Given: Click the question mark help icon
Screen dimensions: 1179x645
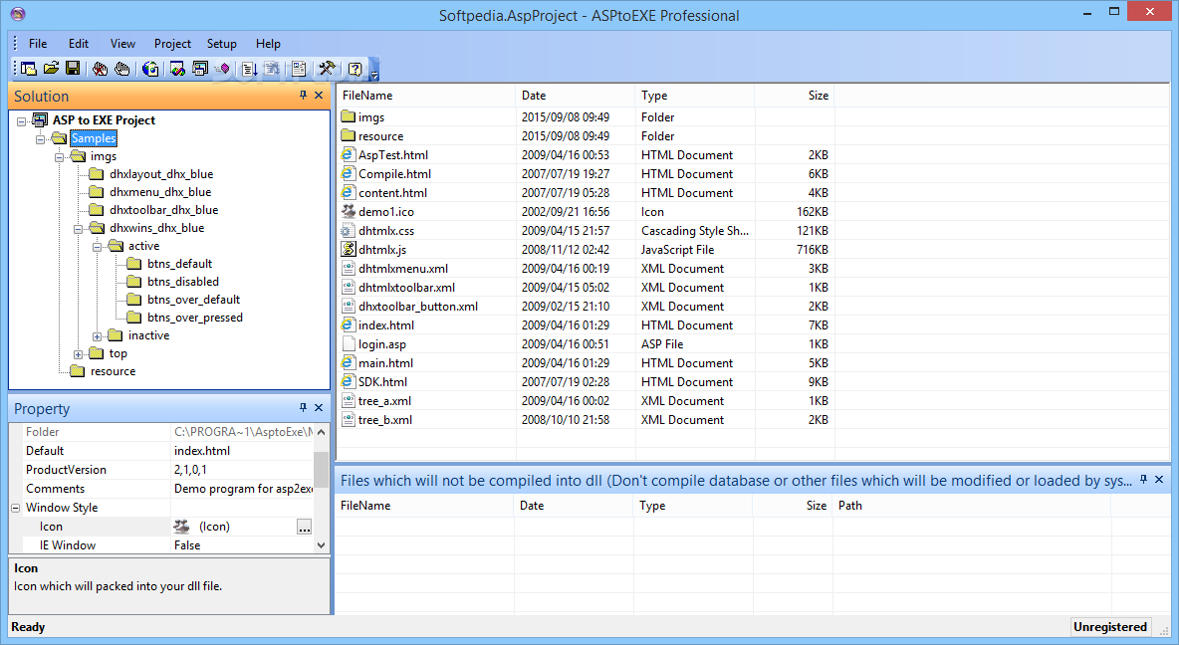Looking at the screenshot, I should [x=354, y=69].
